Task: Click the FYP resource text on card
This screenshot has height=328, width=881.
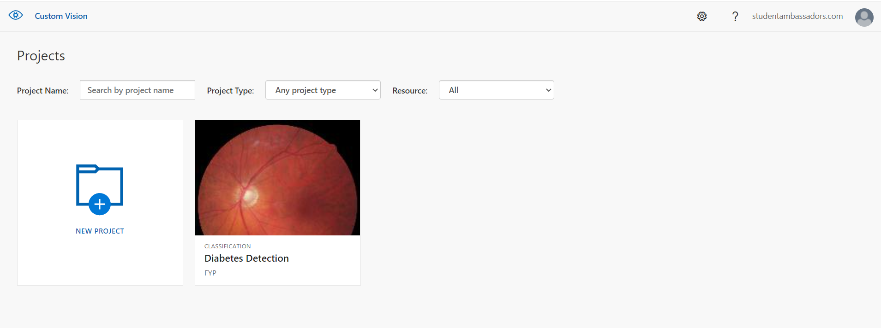Action: [210, 273]
